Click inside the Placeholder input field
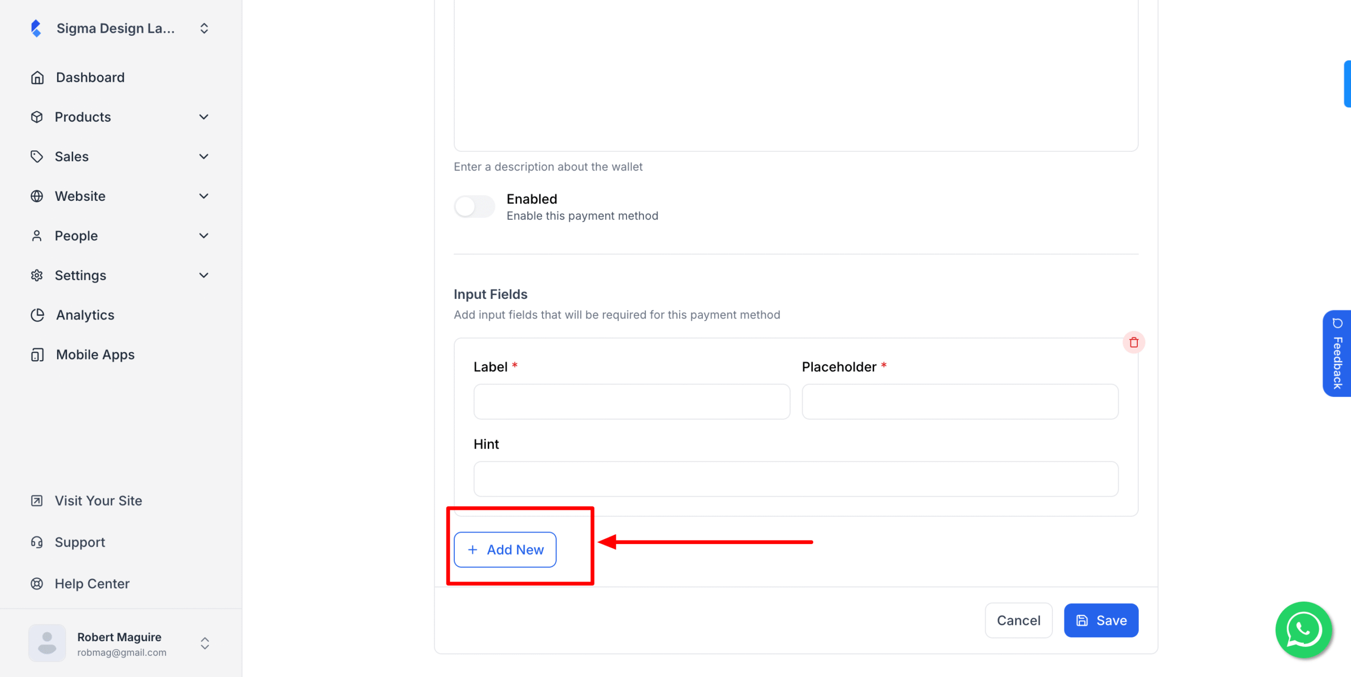This screenshot has width=1351, height=677. [959, 401]
